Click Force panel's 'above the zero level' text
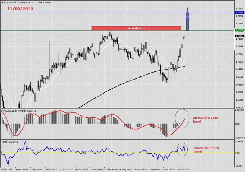The image size is (245, 172). click(x=206, y=149)
